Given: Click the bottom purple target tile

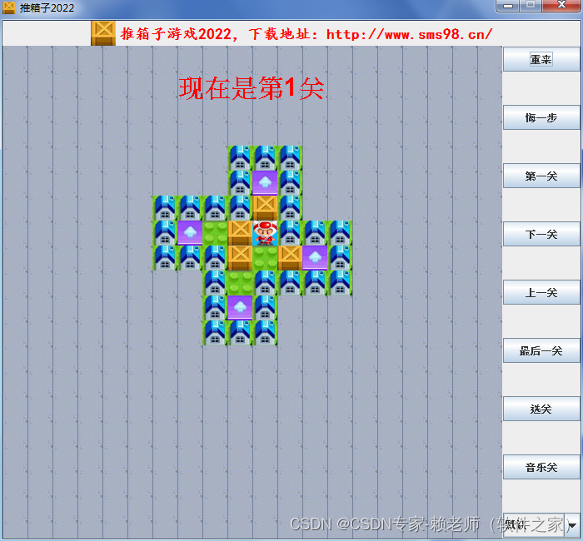Looking at the screenshot, I should pos(240,308).
